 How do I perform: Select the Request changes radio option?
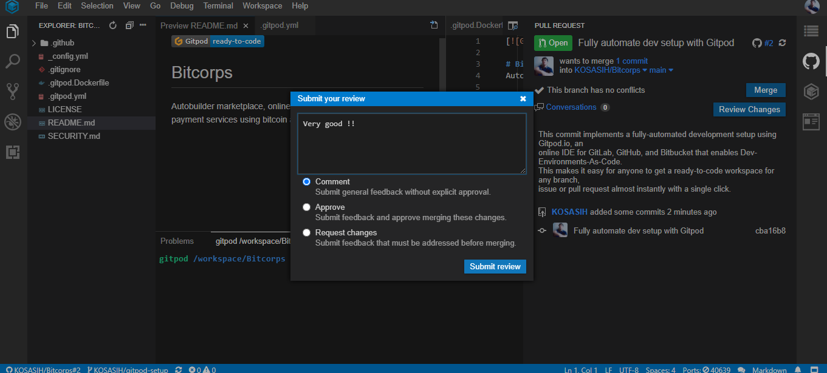point(307,232)
